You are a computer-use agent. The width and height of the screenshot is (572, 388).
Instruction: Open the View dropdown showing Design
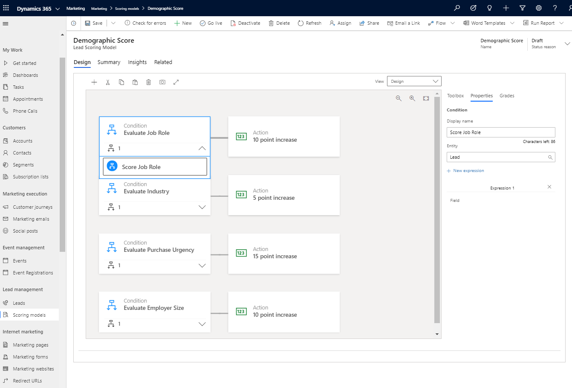point(414,81)
